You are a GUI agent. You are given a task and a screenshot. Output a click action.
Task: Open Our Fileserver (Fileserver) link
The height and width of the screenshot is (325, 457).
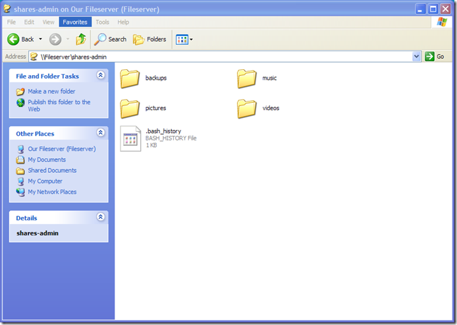click(62, 149)
